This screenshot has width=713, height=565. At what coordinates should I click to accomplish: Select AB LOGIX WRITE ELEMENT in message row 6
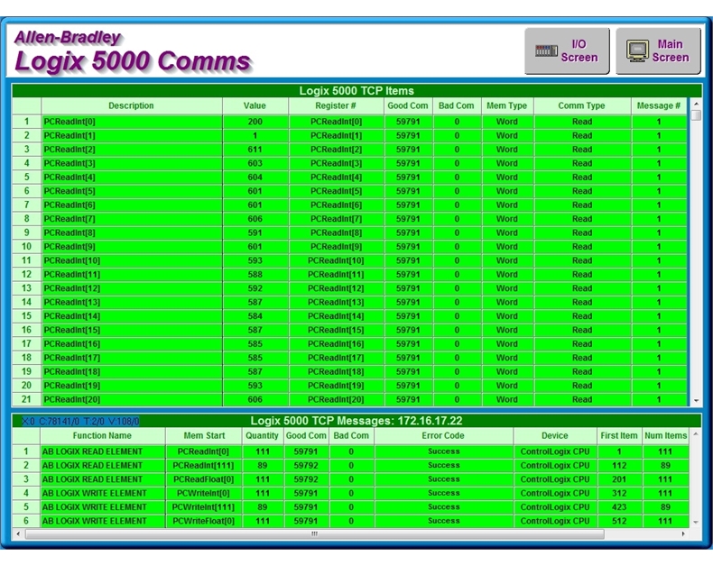103,521
